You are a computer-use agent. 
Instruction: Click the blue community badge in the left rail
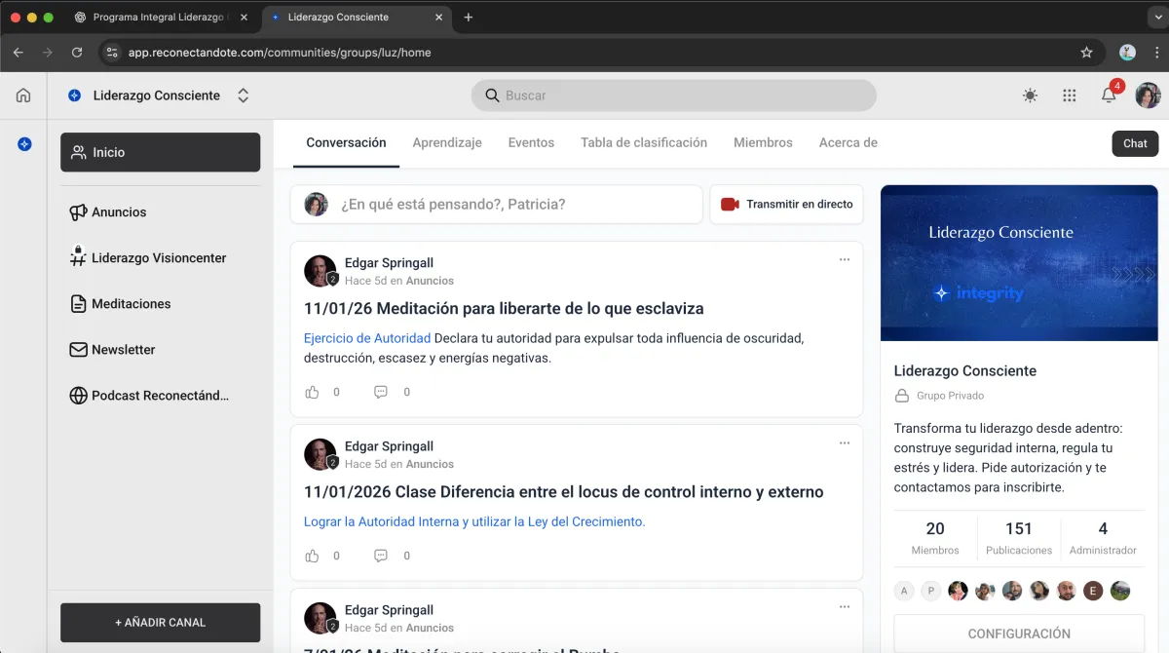[x=24, y=144]
